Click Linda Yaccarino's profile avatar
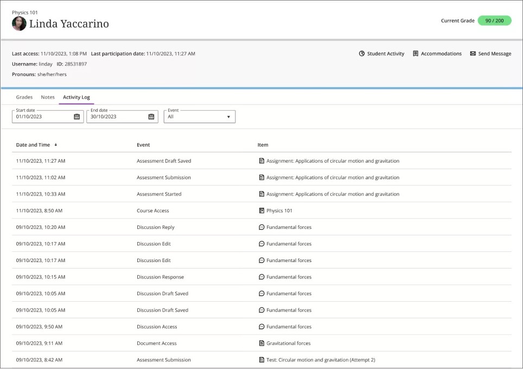 pos(19,24)
